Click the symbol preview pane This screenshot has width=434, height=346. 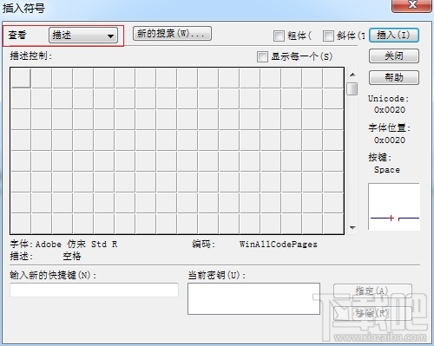click(394, 206)
